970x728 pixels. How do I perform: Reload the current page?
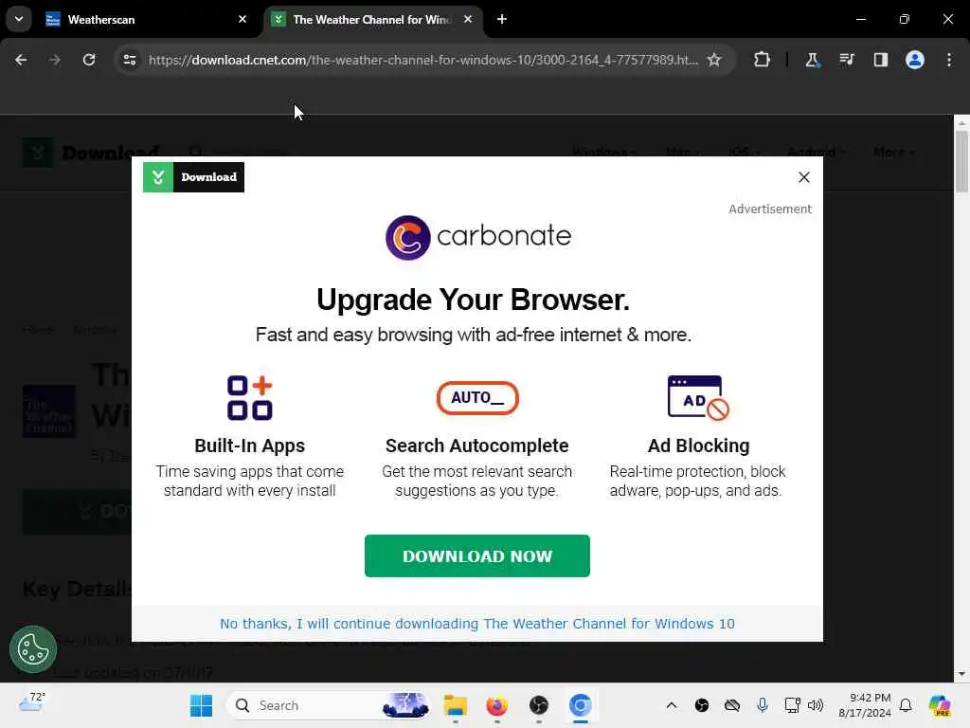[x=89, y=60]
